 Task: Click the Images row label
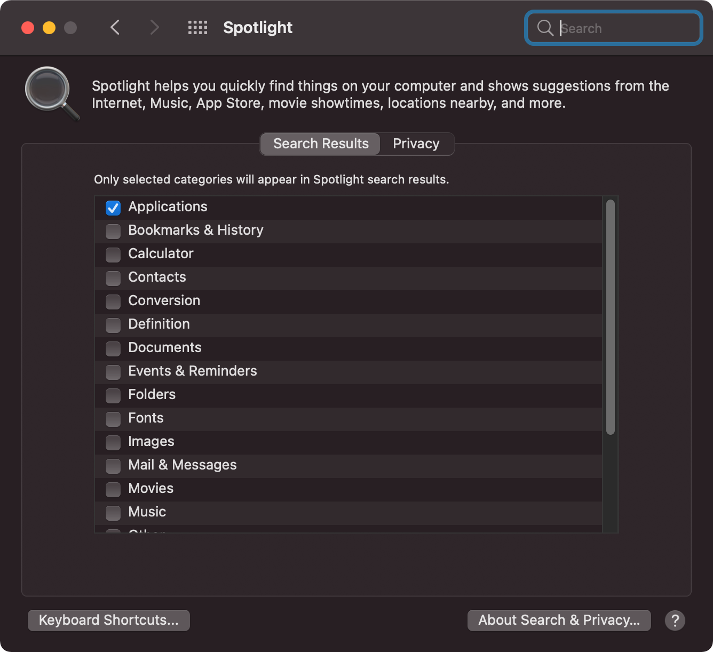151,442
